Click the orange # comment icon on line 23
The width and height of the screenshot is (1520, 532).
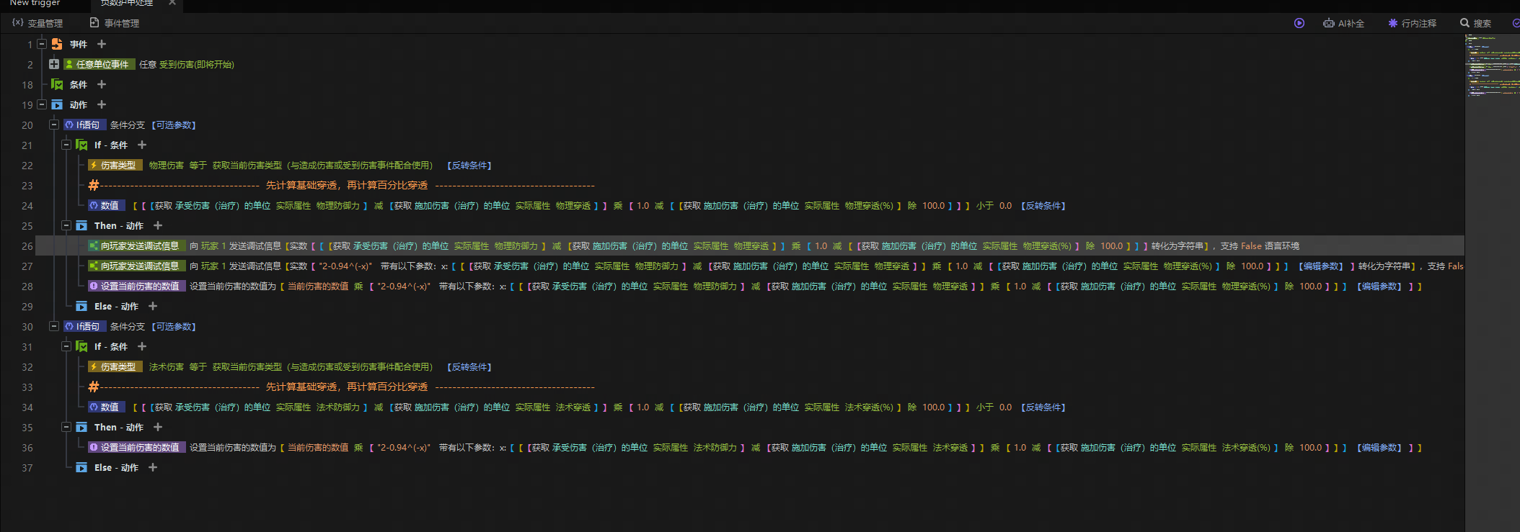93,185
